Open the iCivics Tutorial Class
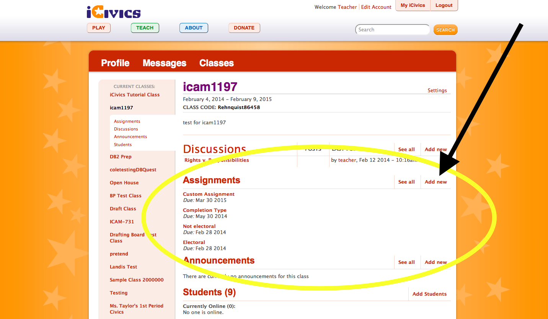The width and height of the screenshot is (548, 319). pos(135,95)
